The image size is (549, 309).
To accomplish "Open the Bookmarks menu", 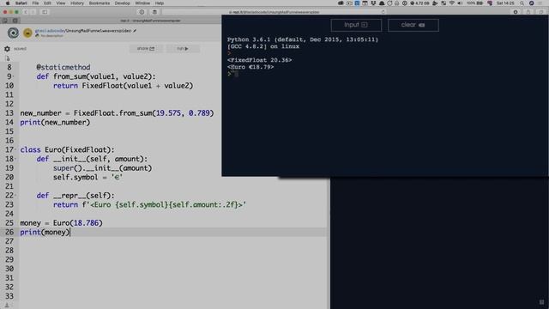I will point(100,3).
